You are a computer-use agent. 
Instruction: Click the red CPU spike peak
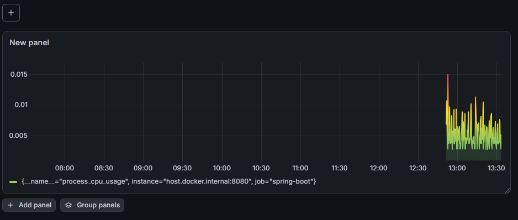[x=448, y=75]
